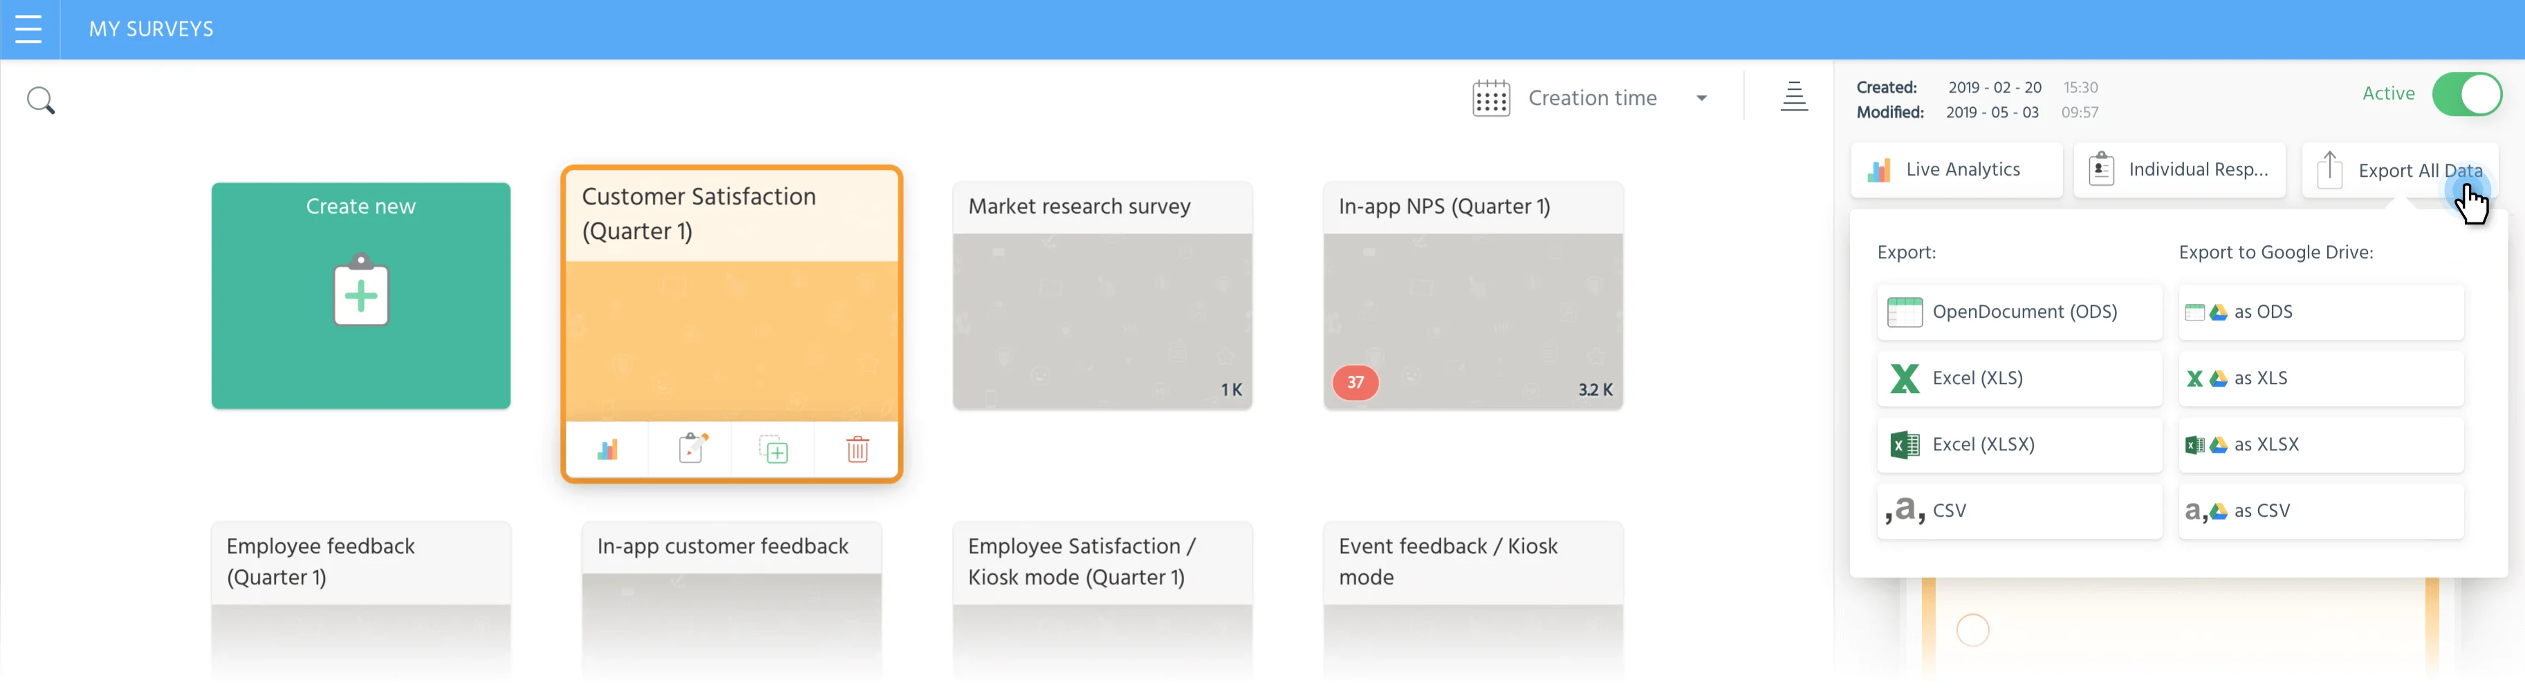Click the sort order icon
Image resolution: width=2525 pixels, height=697 pixels.
point(1795,97)
